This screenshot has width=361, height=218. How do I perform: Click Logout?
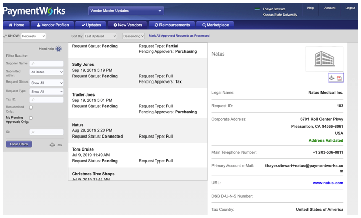tap(350, 8)
